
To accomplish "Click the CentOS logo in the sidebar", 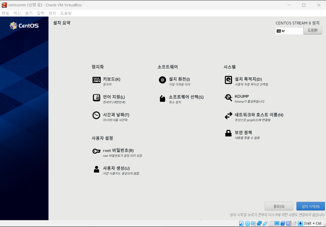I will click(24, 26).
